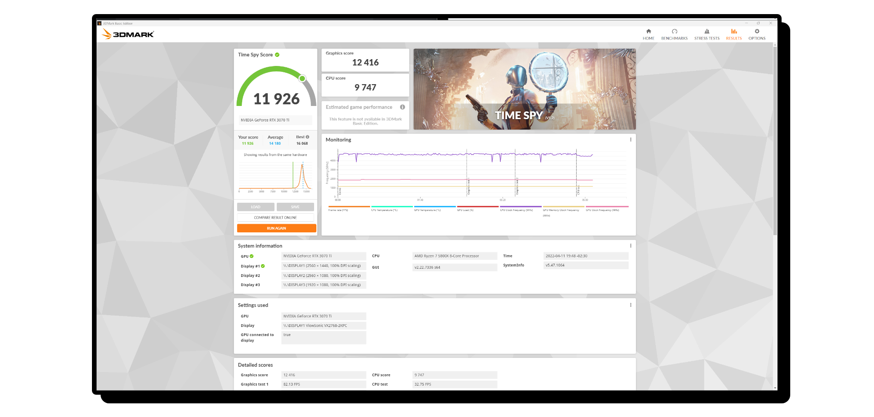Click the Display #2 value field
The width and height of the screenshot is (874, 417).
[324, 276]
